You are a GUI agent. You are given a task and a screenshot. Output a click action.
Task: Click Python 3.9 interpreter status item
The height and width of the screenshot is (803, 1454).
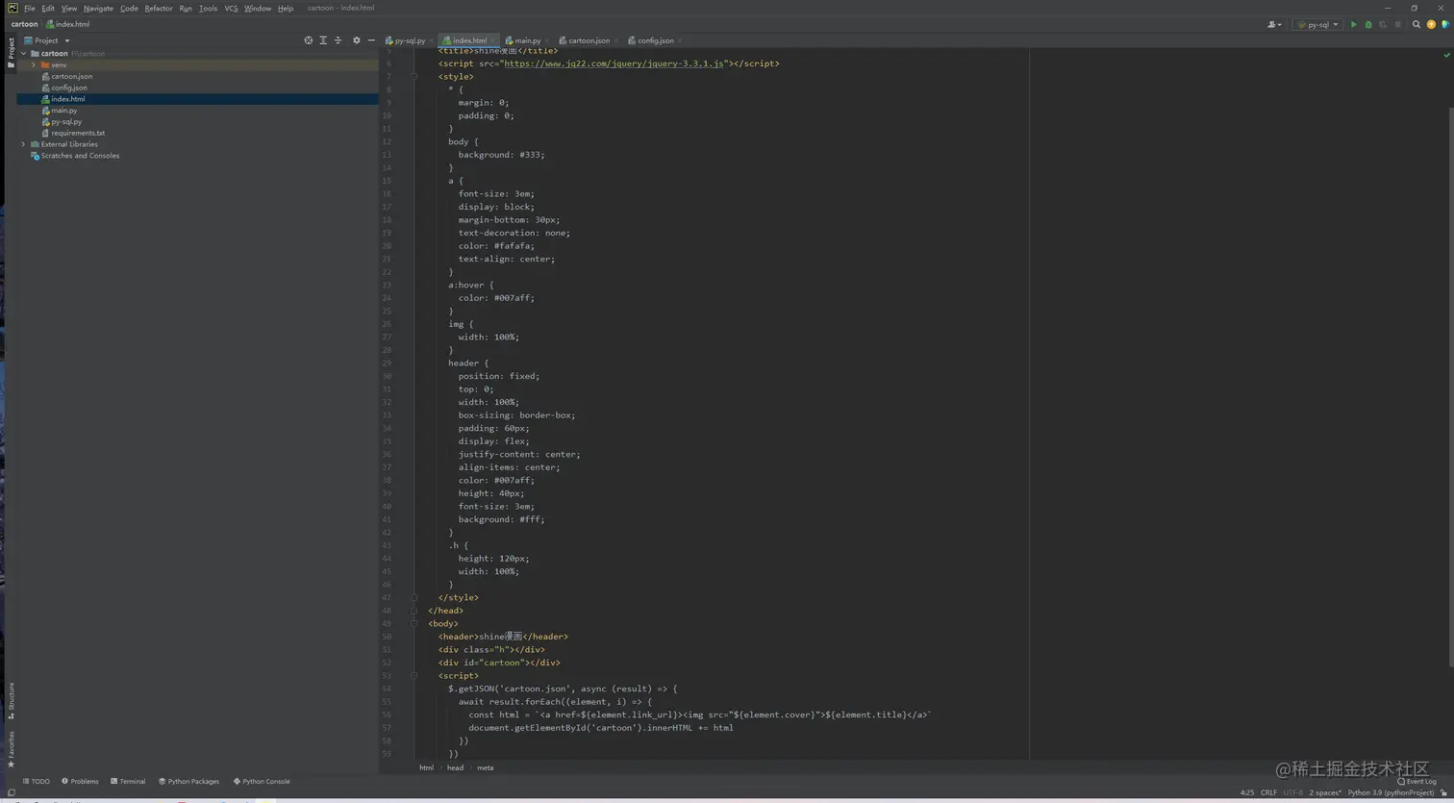pos(1391,792)
